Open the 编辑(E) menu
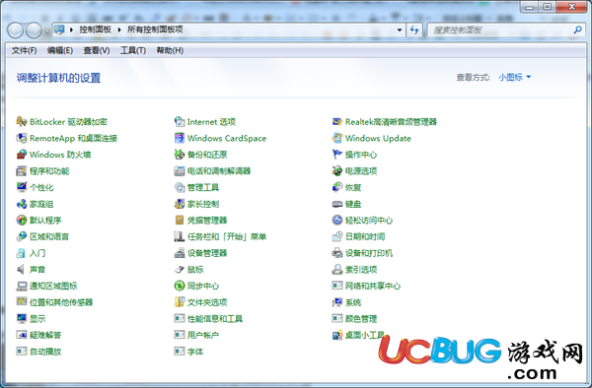Viewport: 592px width, 388px height. pyautogui.click(x=60, y=50)
